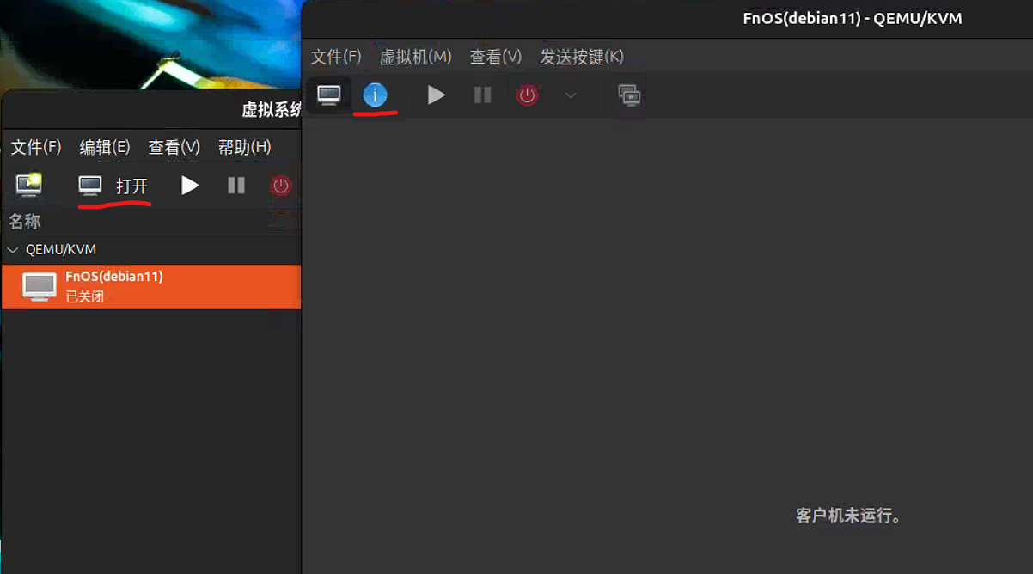Open the 帮助(H) menu
The width and height of the screenshot is (1033, 574).
pos(243,146)
